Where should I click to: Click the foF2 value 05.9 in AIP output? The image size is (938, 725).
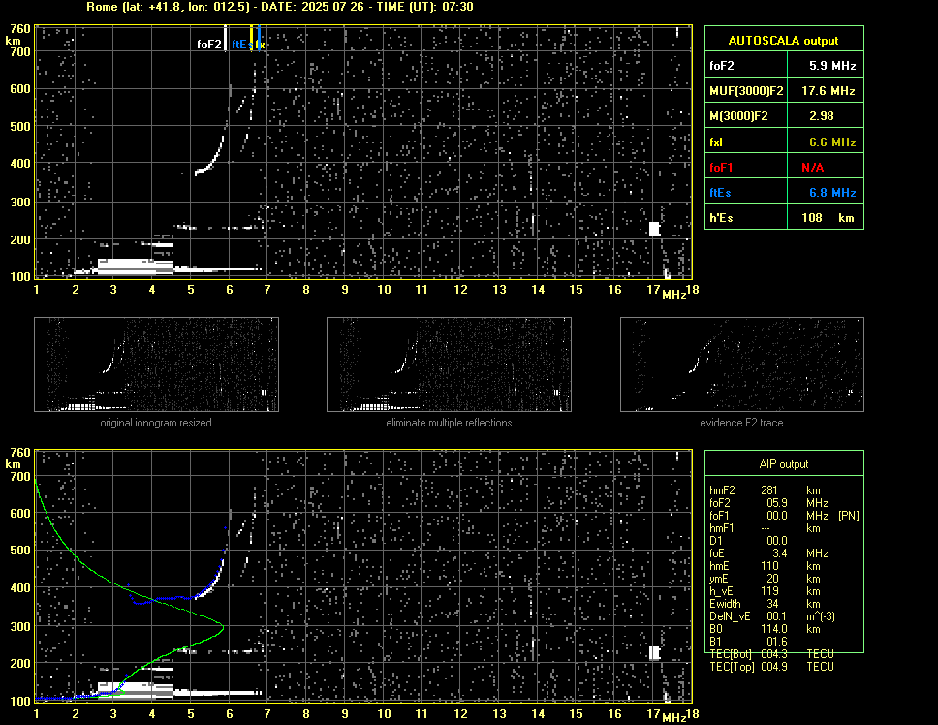[777, 503]
